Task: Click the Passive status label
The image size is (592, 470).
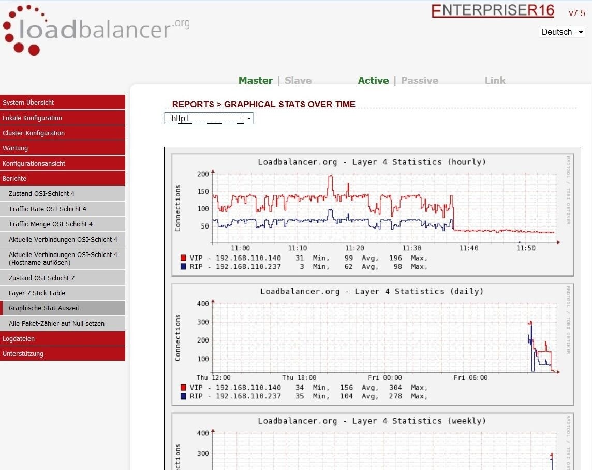Action: pos(420,80)
